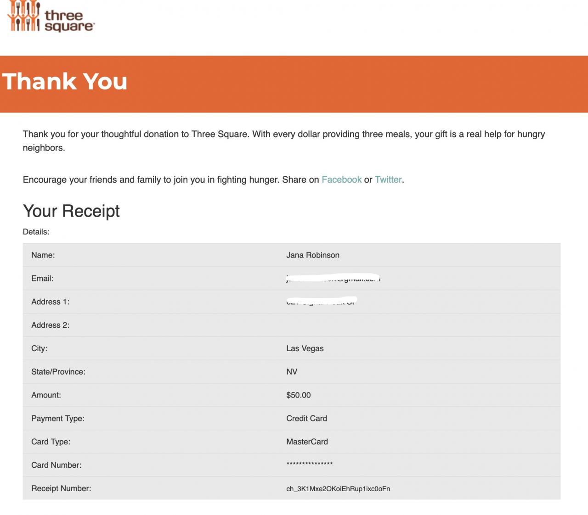This screenshot has height=515, width=588.
Task: Click the Your Receipt heading
Action: (x=71, y=211)
